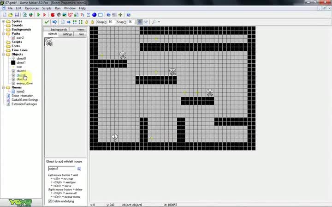Open the zoom magnifier dropdown arrow
The height and width of the screenshot is (207, 332).
(159, 22)
